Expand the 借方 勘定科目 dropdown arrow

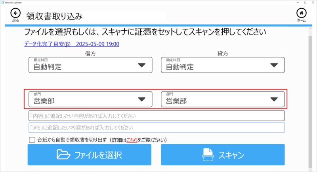(142, 65)
